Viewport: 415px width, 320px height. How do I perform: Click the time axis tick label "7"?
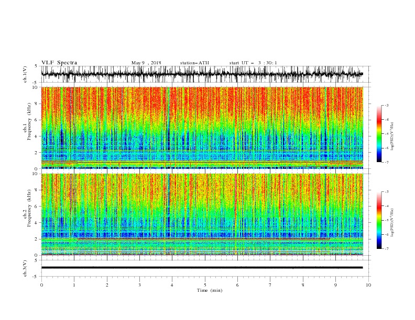coord(270,285)
